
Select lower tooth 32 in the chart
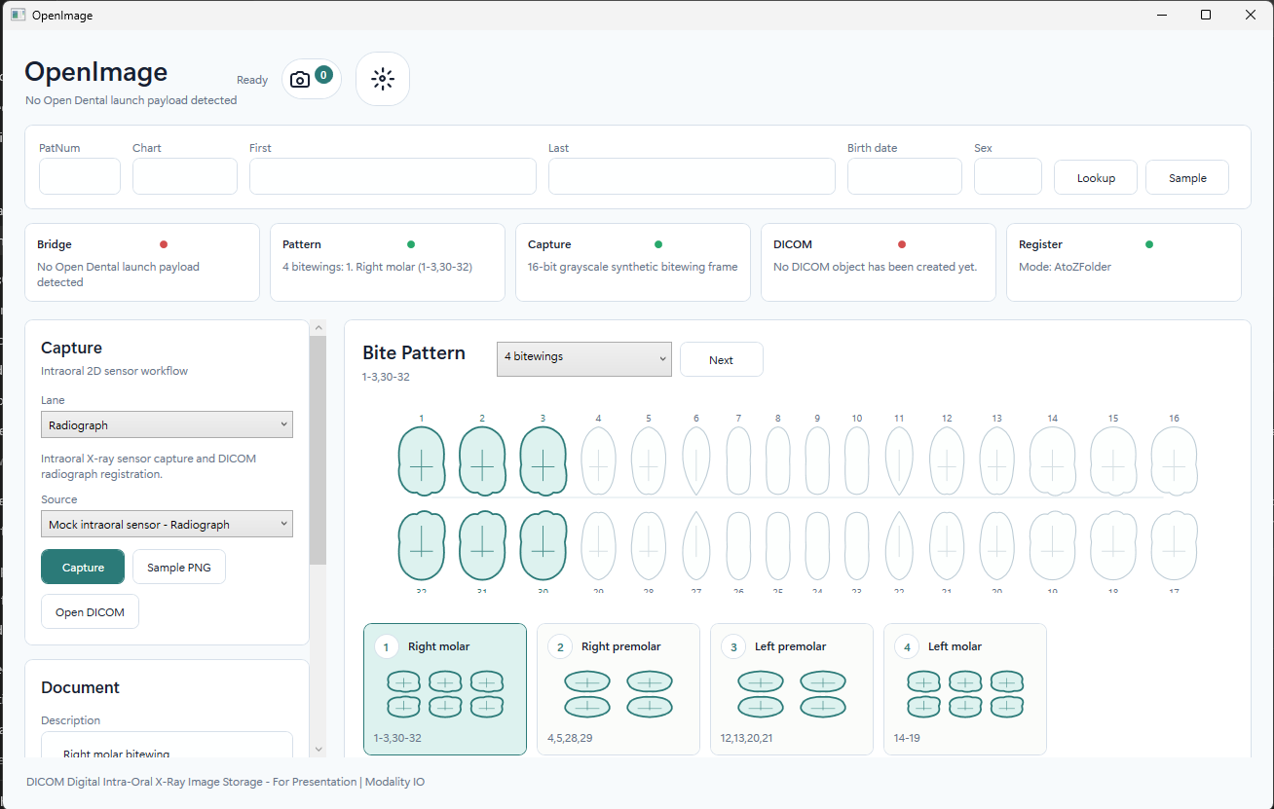[422, 546]
